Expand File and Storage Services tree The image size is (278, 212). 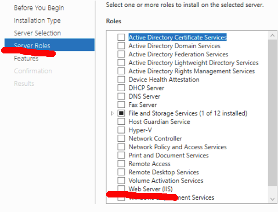[x=112, y=113]
